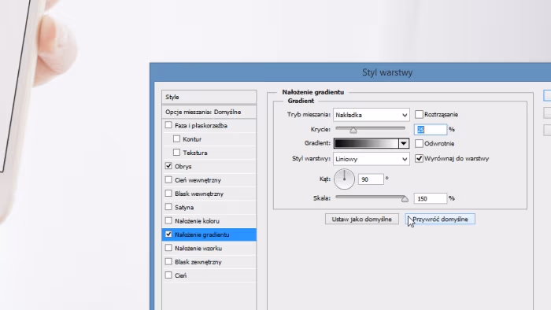The height and width of the screenshot is (310, 551).
Task: Click Przywróć domyślne button
Action: coord(440,219)
